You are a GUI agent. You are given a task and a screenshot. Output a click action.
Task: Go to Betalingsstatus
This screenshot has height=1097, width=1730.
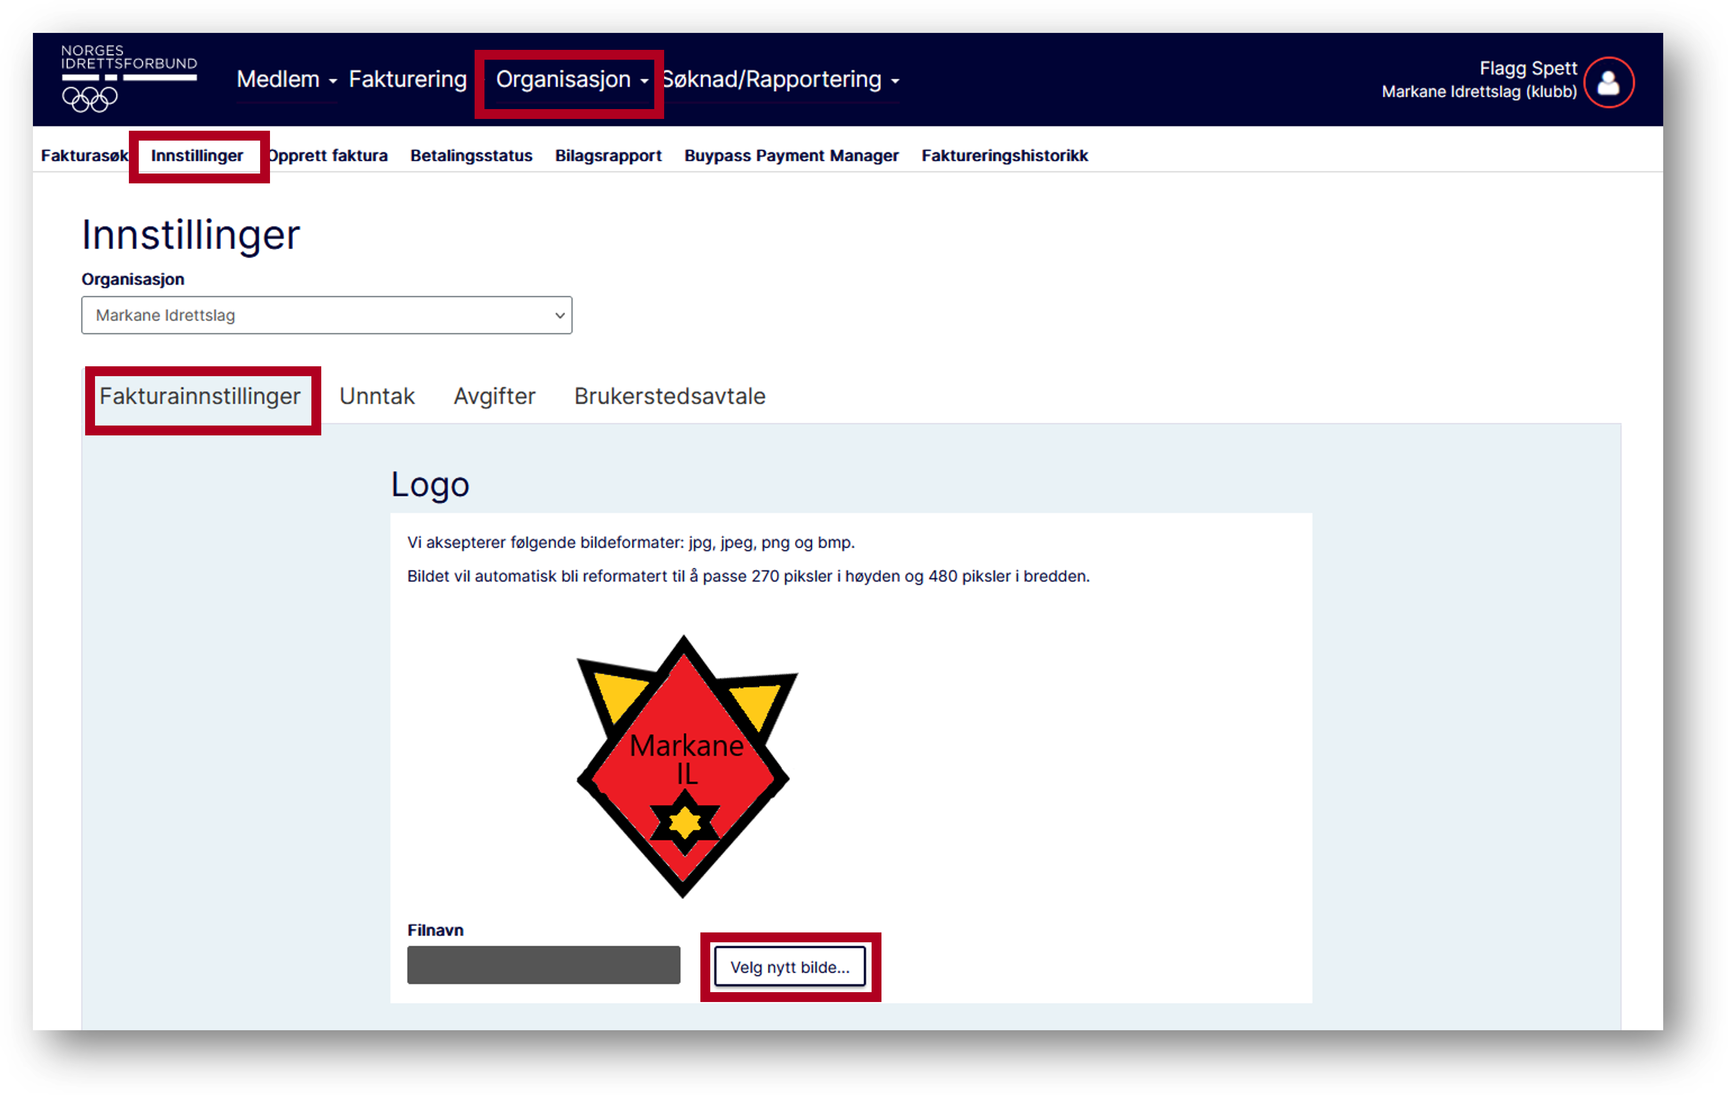point(471,155)
